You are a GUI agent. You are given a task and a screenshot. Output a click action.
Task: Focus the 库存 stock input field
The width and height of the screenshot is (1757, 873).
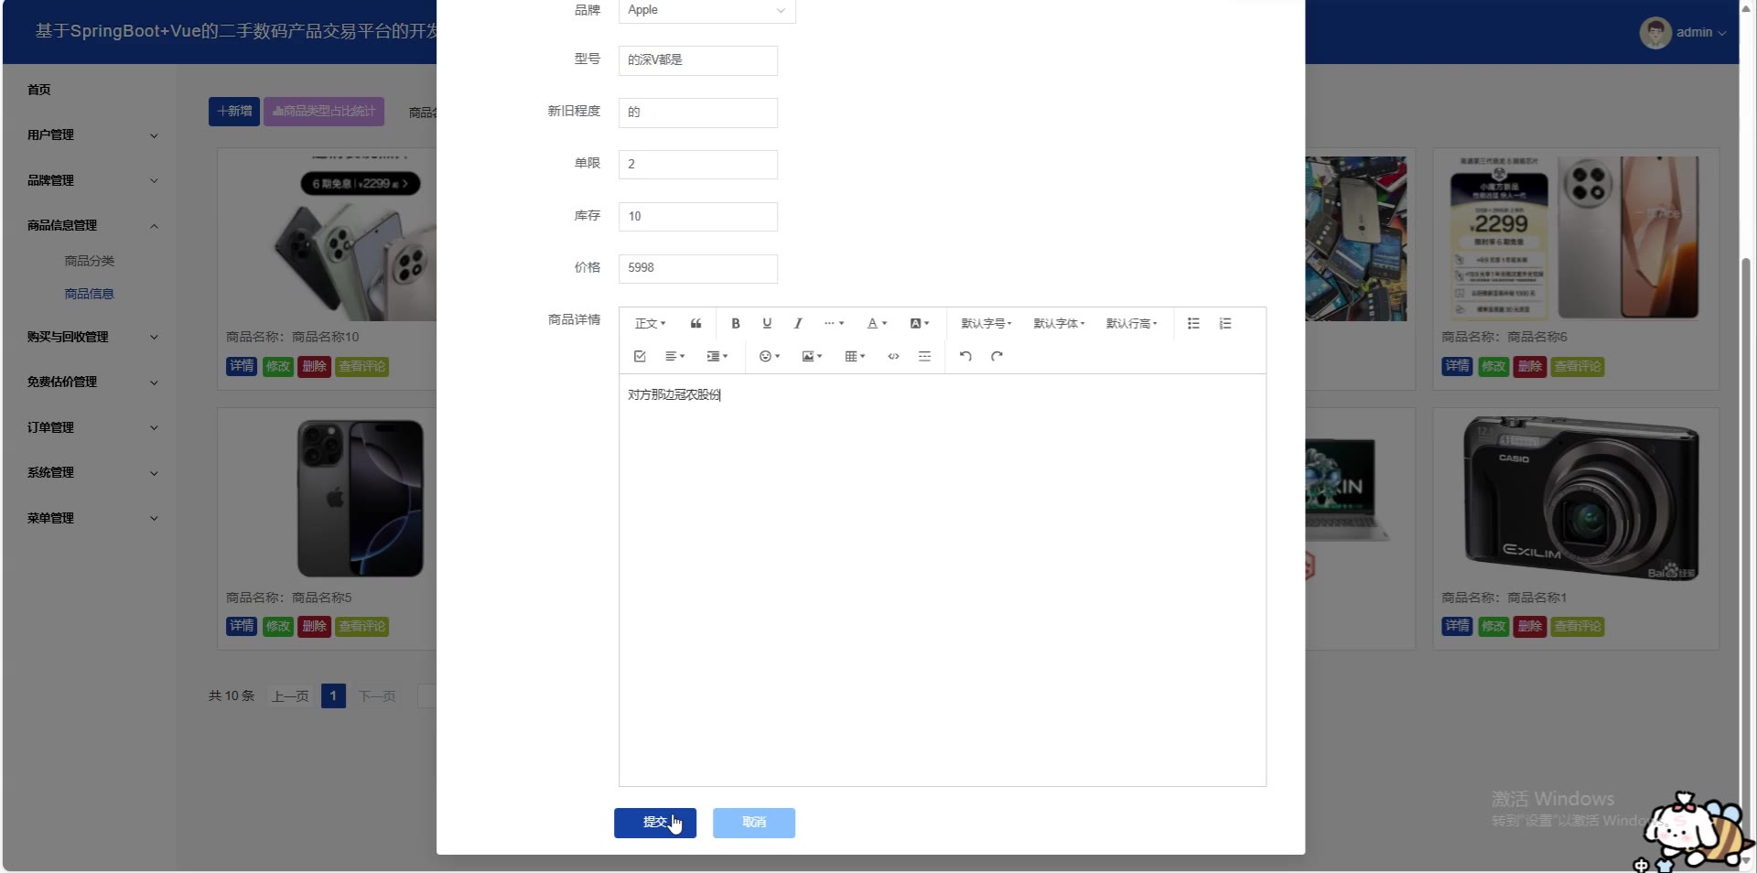(x=698, y=217)
